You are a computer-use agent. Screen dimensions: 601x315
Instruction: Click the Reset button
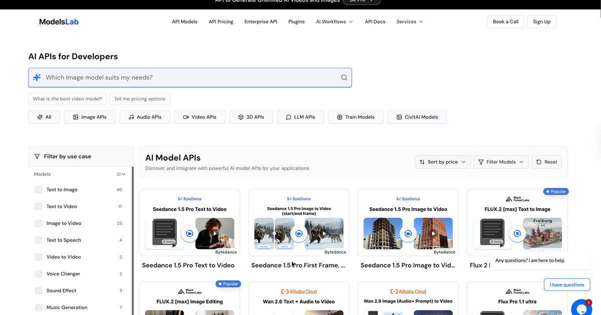tap(546, 162)
